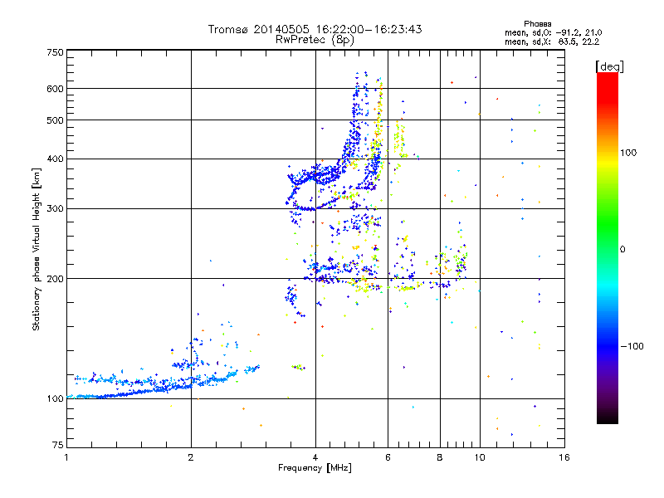Image resolution: width=664 pixels, height=498 pixels.
Task: Click the 'RwPretec (8p)' subtitle
Action: 315,40
